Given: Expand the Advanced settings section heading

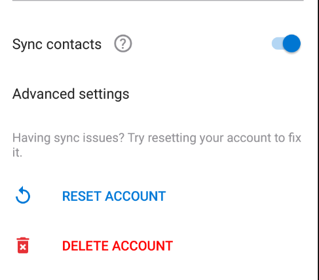Looking at the screenshot, I should (71, 94).
